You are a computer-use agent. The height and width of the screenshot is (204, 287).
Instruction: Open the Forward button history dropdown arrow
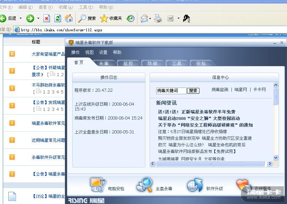pos(38,18)
